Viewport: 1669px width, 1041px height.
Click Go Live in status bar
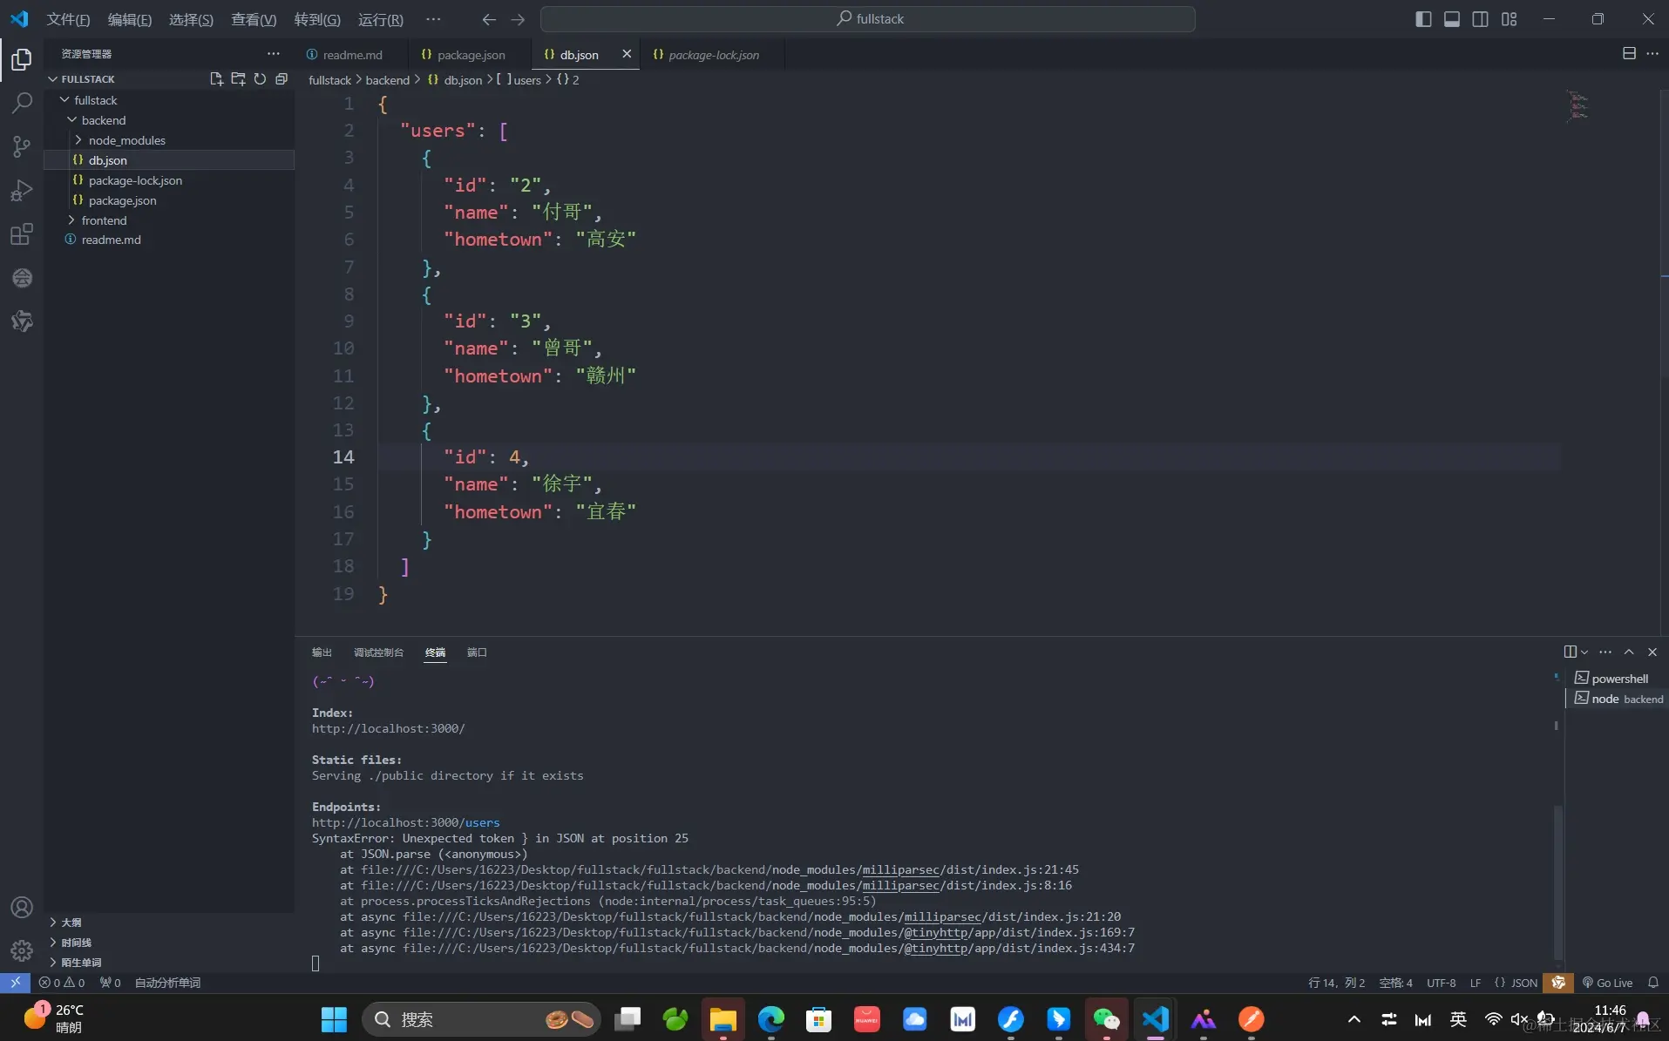pos(1607,983)
